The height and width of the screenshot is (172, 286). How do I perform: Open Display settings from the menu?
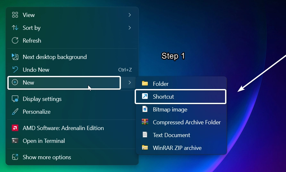click(72, 99)
